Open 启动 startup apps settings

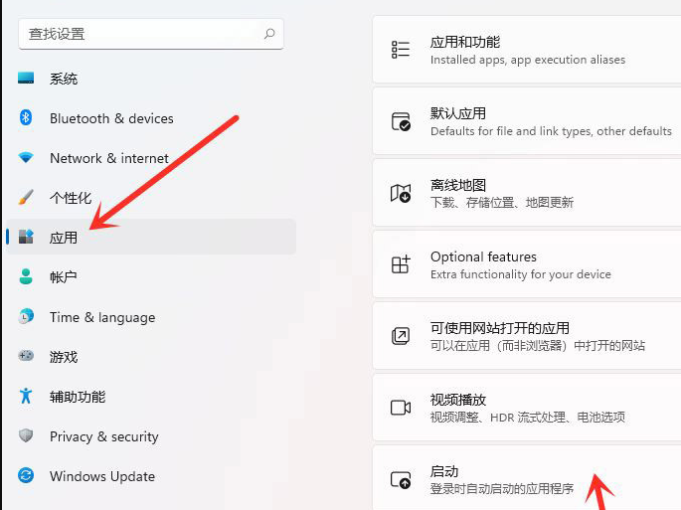(x=526, y=479)
